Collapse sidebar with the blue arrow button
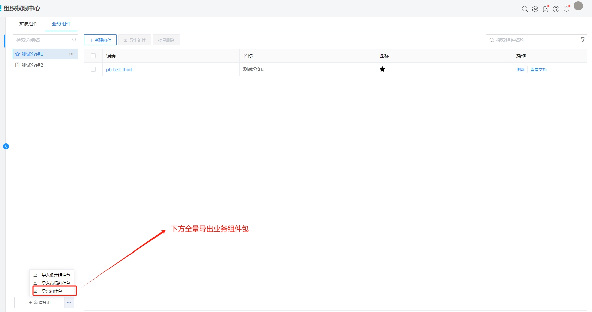Image resolution: width=592 pixels, height=312 pixels. (6, 146)
